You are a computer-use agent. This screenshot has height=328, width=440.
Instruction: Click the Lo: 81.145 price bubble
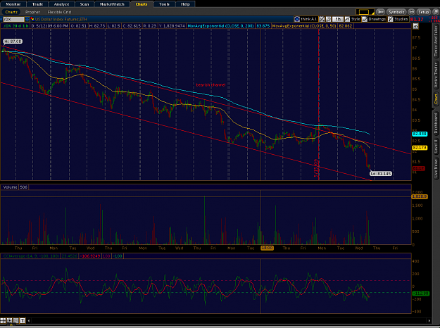coord(380,174)
